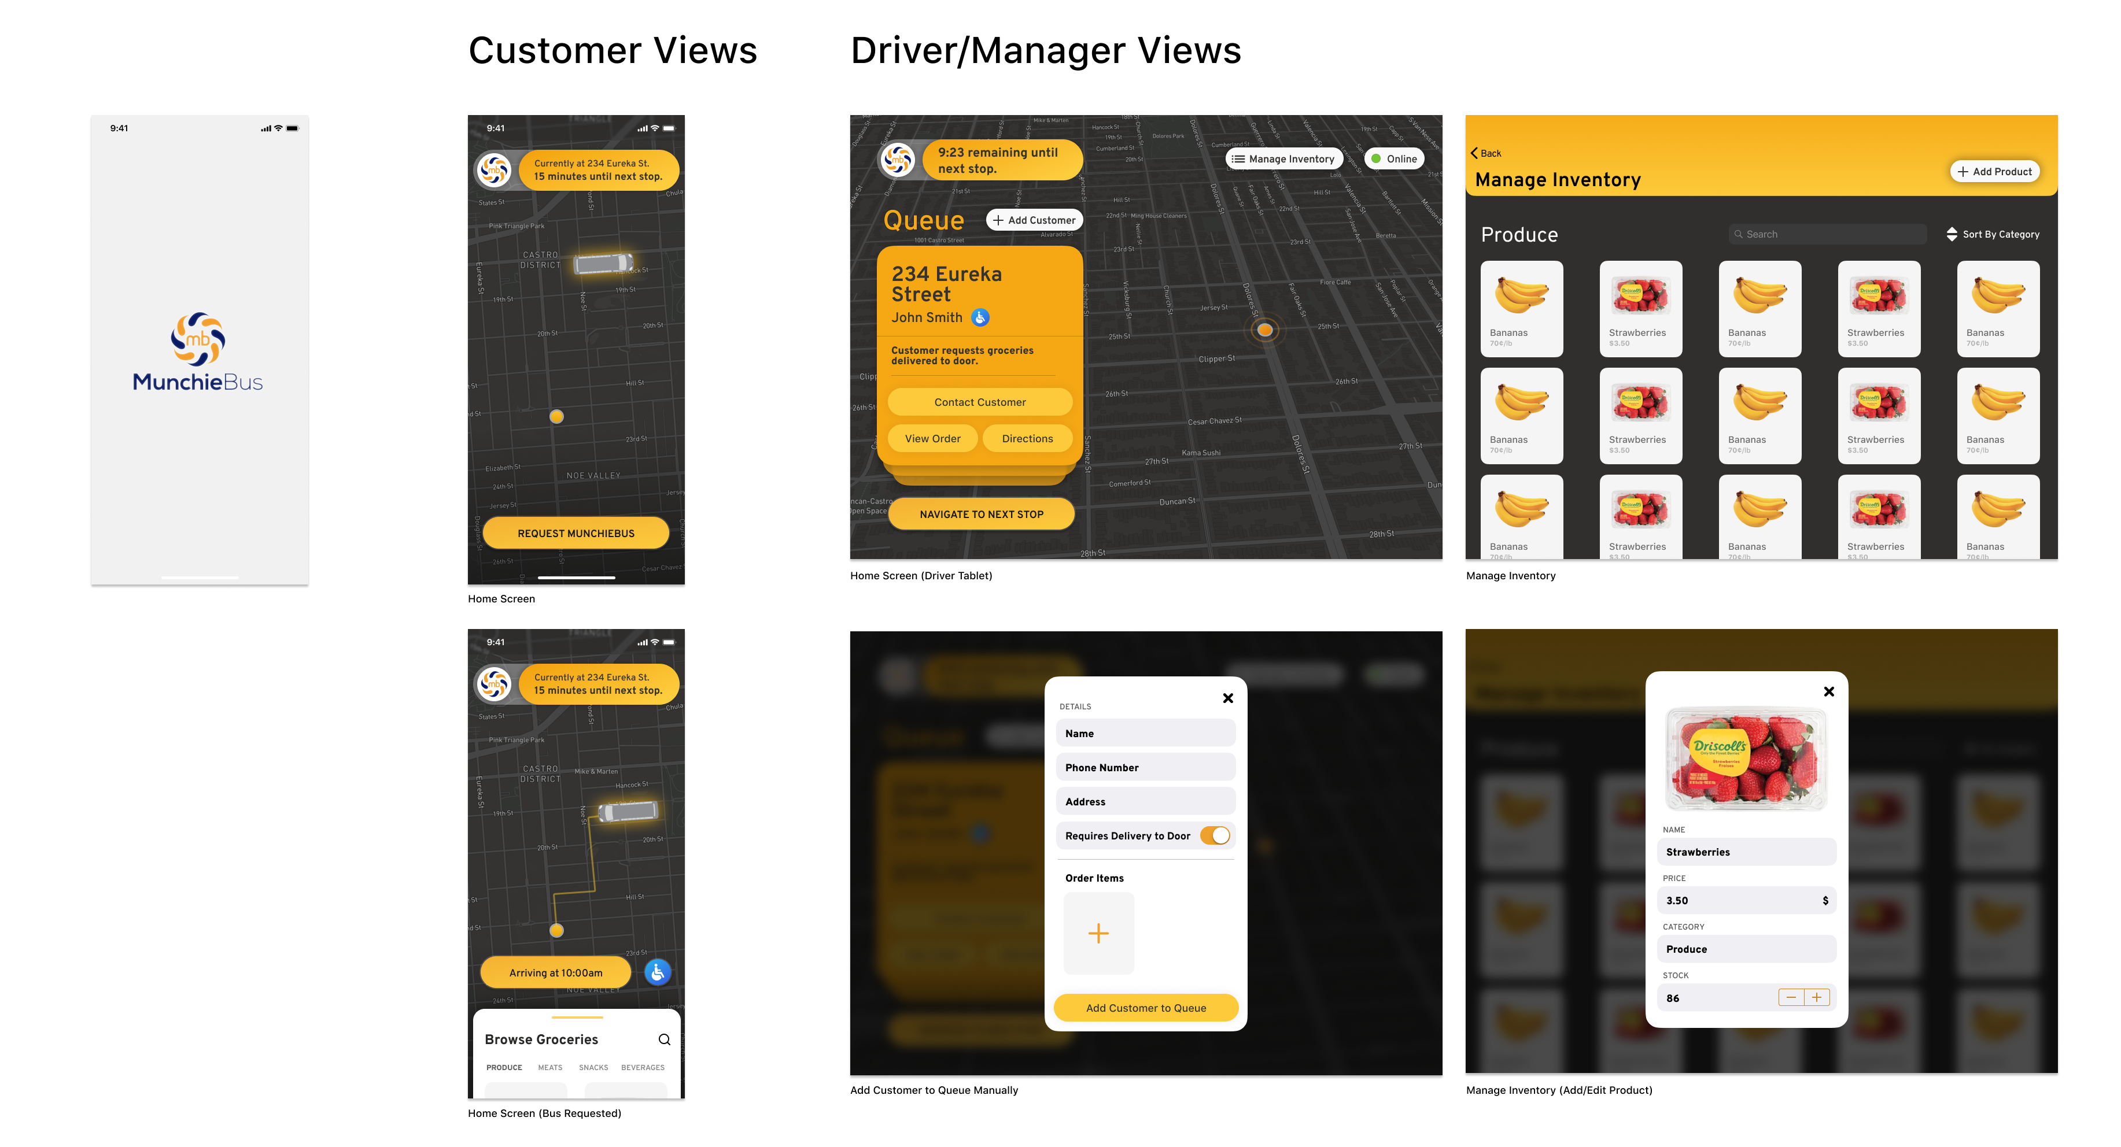Viewport: 2121px width, 1147px height.
Task: Tap MunchieBus logo on driver tablet Home Screen
Action: [x=898, y=160]
